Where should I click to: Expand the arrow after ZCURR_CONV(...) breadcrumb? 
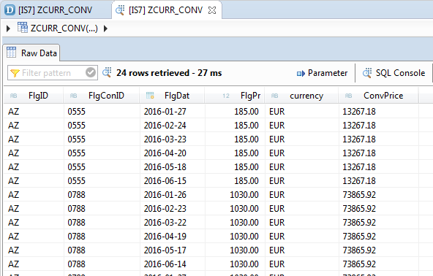tap(105, 28)
